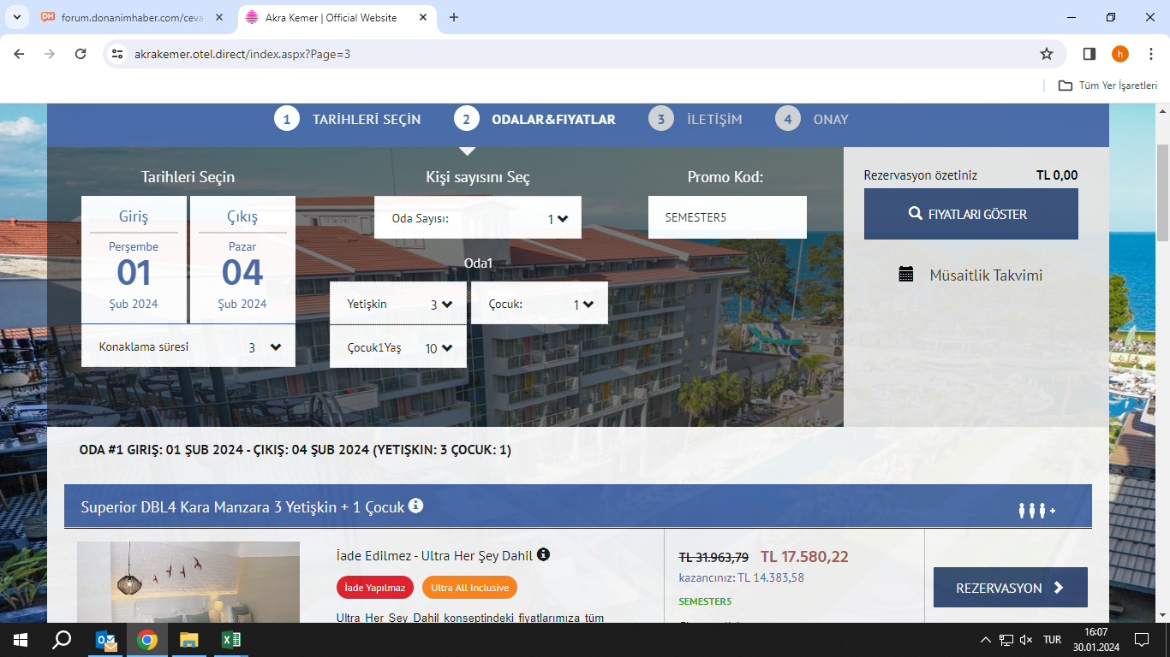This screenshot has width=1170, height=657.
Task: Open the Müsaitlik Takvimi link
Action: [986, 275]
